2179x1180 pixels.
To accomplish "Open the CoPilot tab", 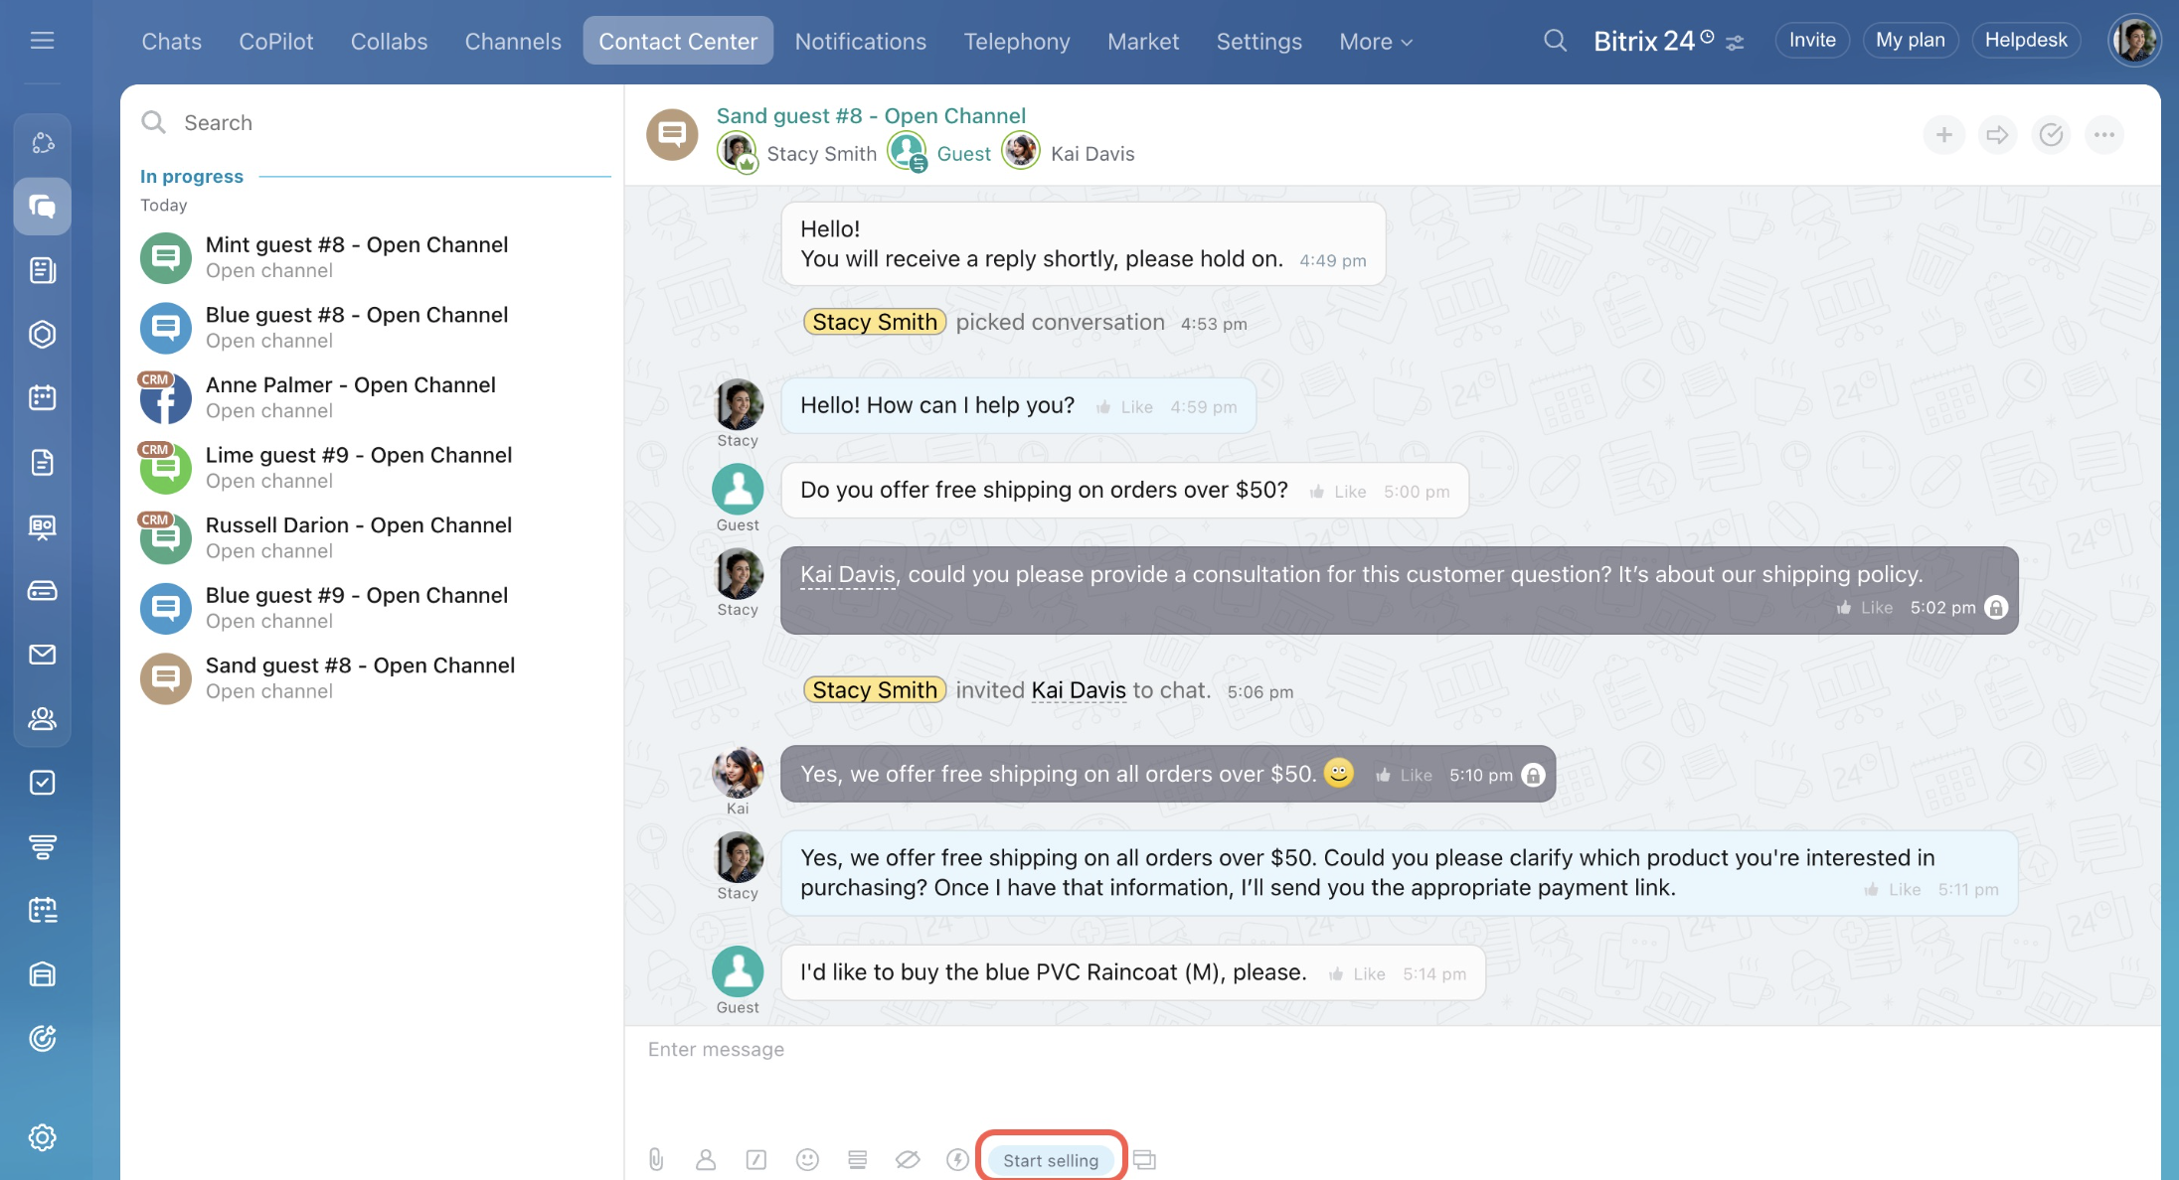I will tap(275, 42).
